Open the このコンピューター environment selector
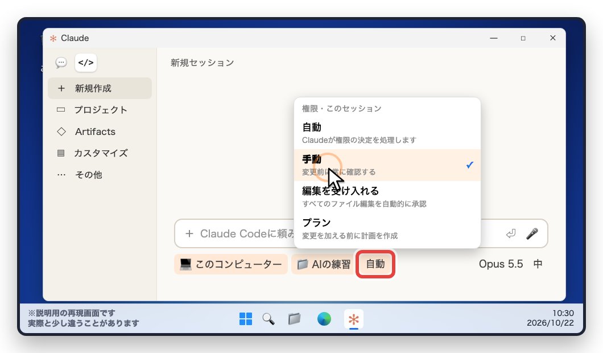Viewport: 603px width, 353px height. click(x=231, y=264)
